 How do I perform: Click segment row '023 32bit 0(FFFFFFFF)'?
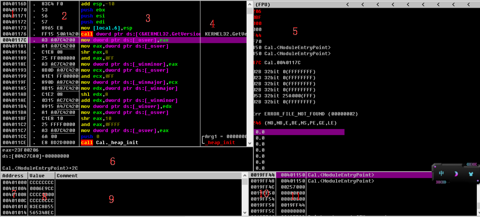284,78
